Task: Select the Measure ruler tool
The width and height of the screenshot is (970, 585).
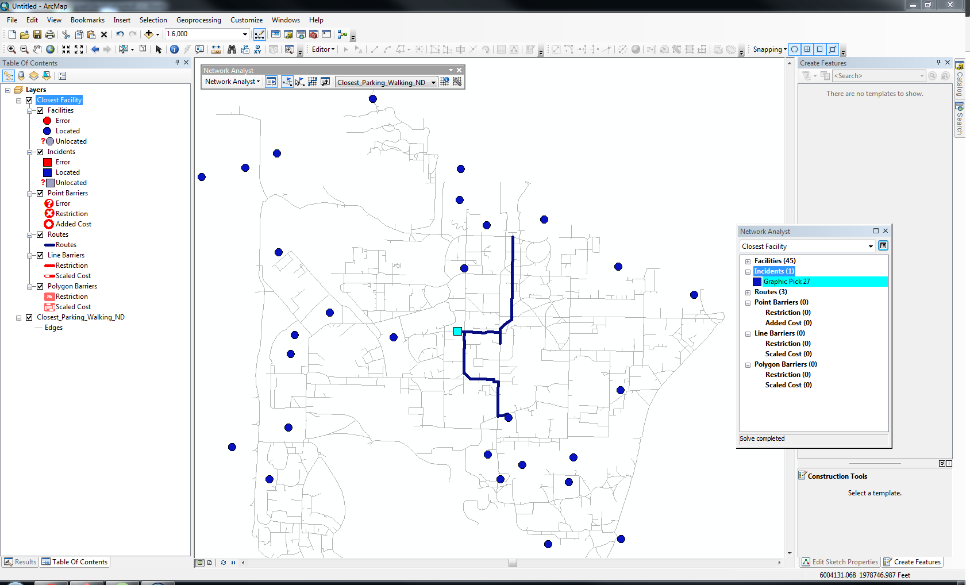Action: (x=216, y=49)
